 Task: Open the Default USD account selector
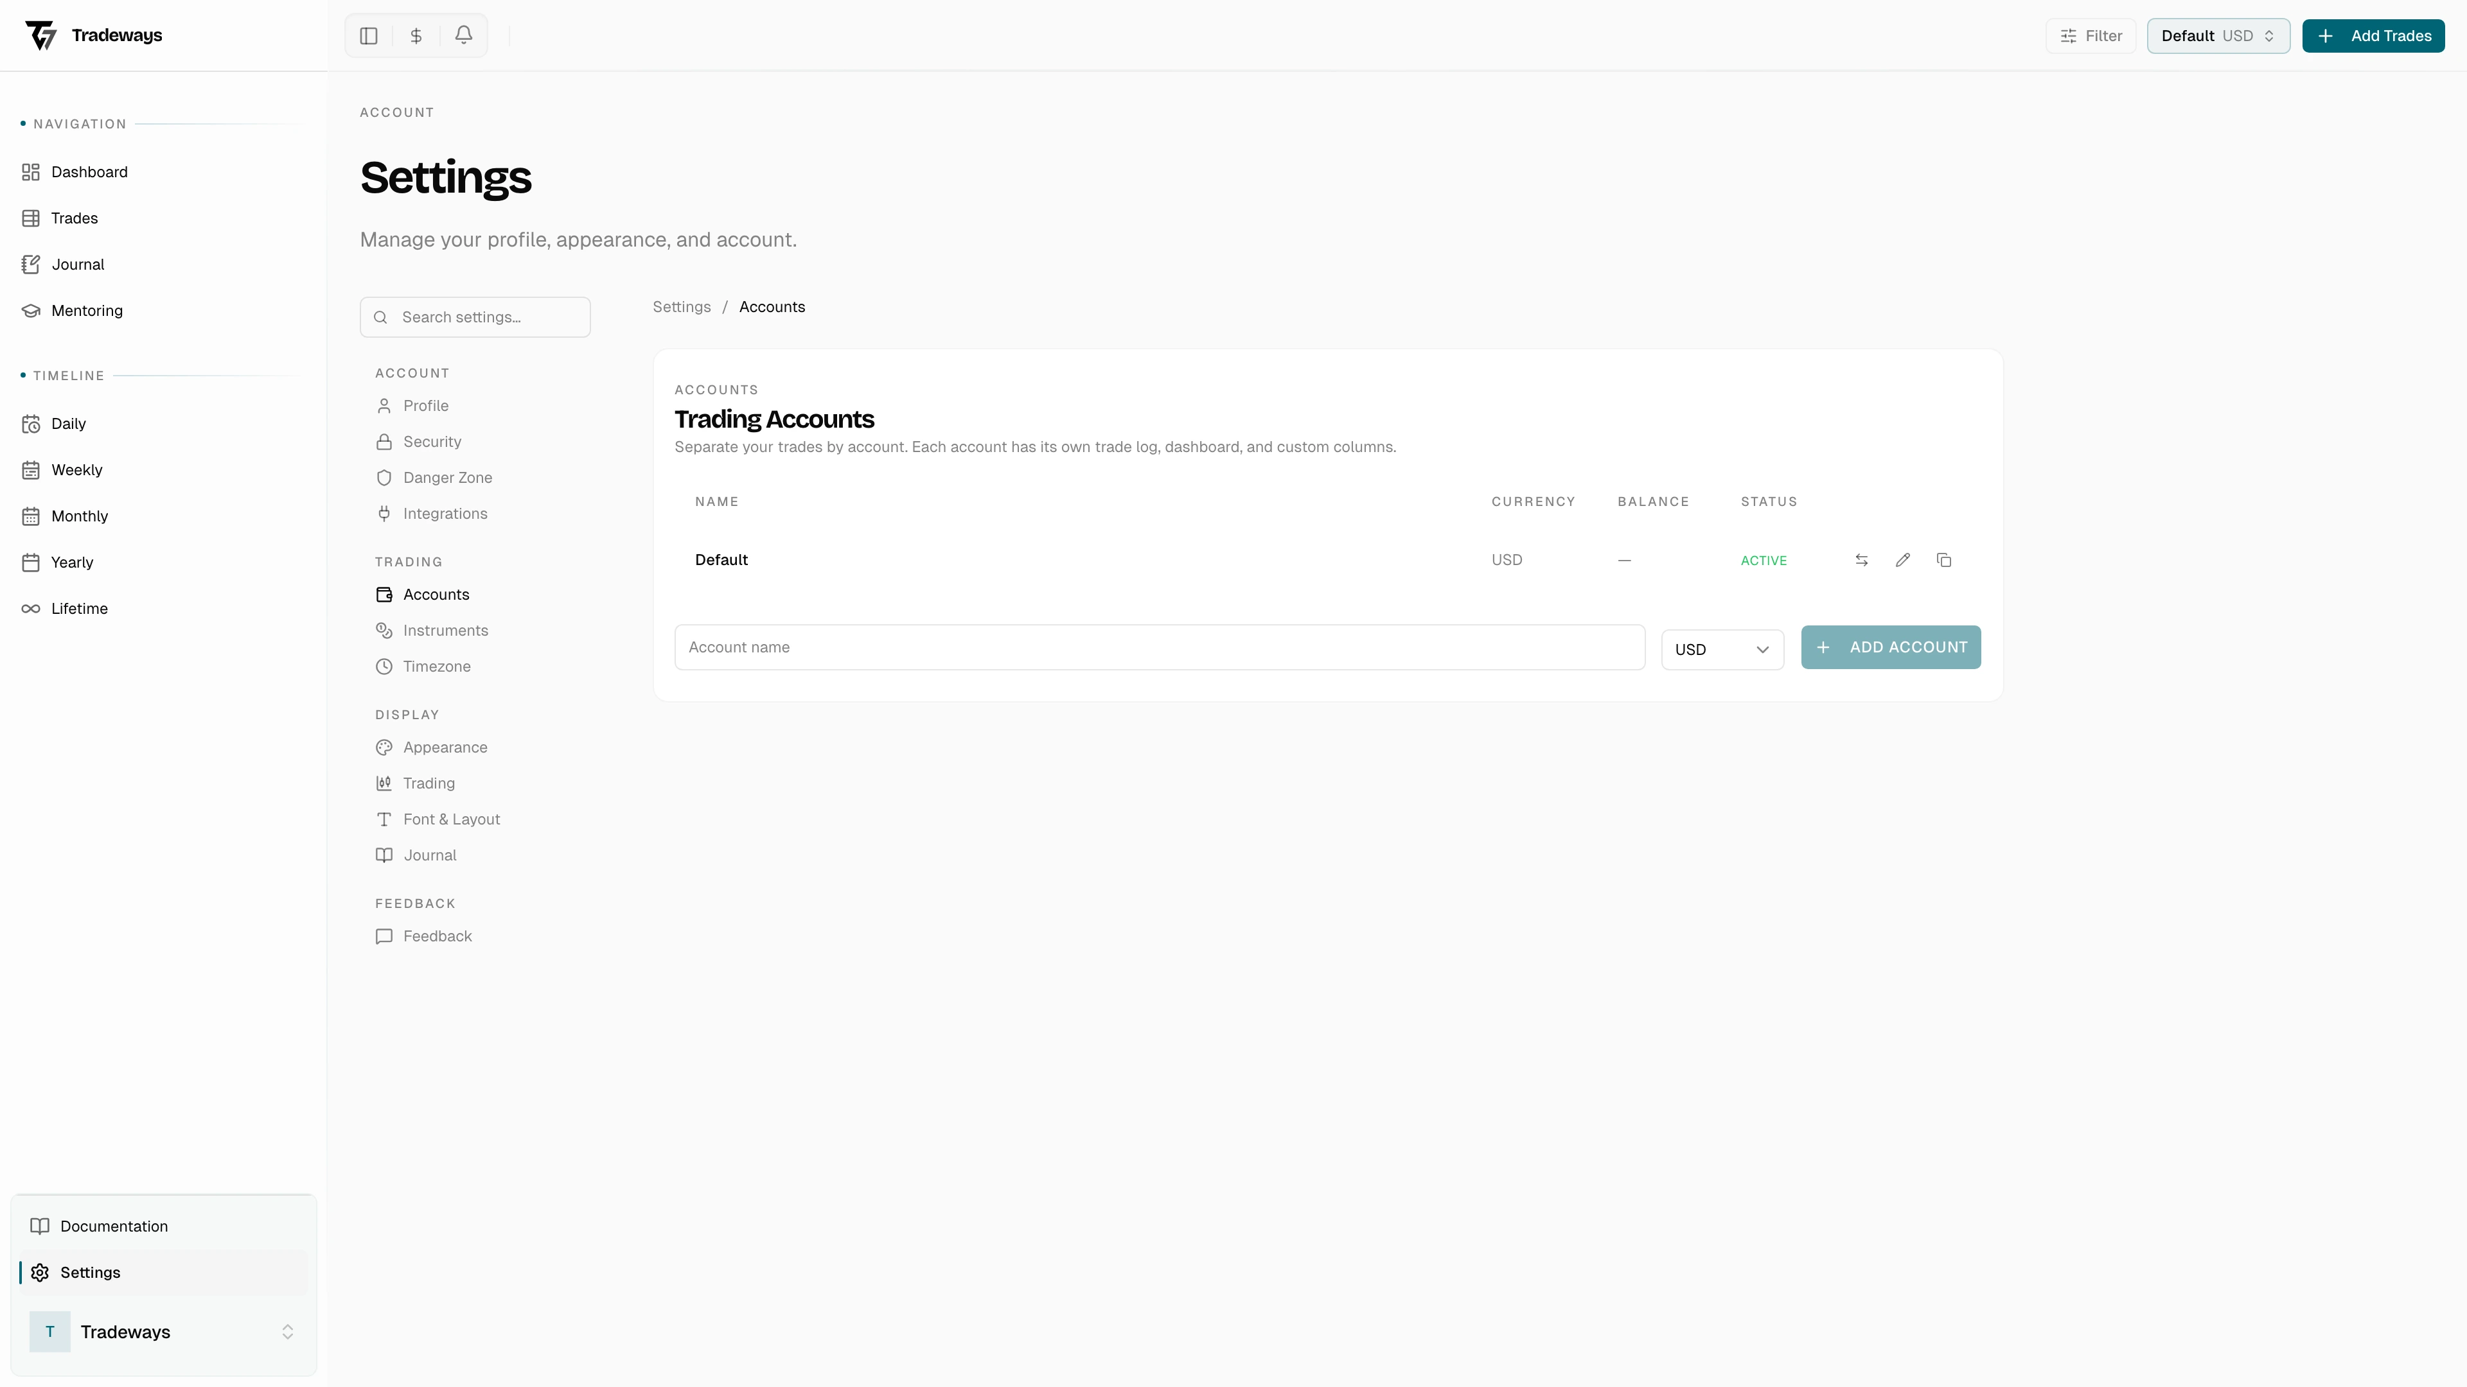click(2217, 35)
